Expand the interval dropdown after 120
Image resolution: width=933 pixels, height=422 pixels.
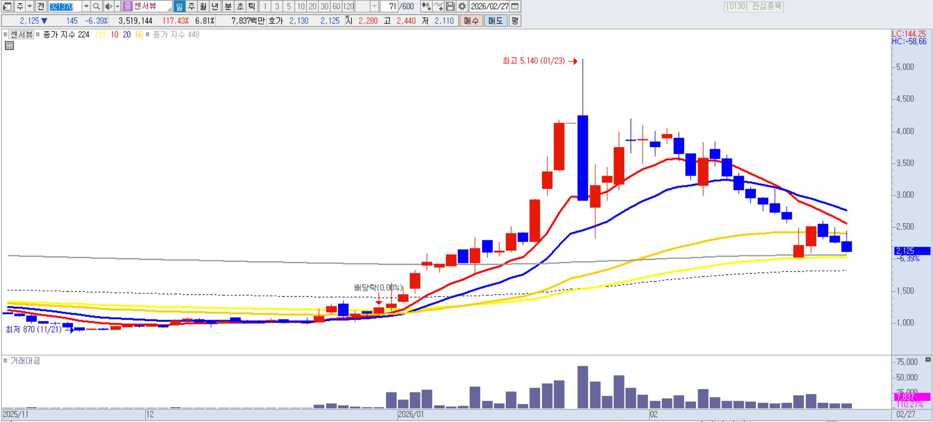(374, 6)
